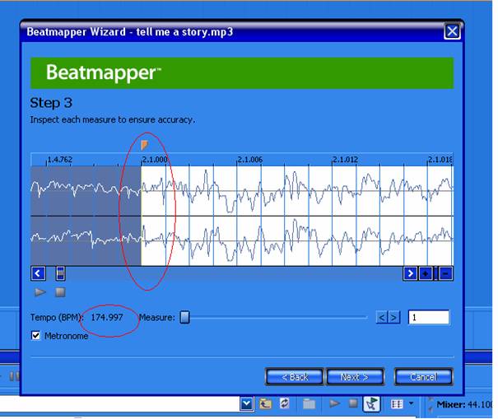Click the orange downbeat marker above waveform
Viewport: 498px width, 419px height.
click(x=144, y=145)
